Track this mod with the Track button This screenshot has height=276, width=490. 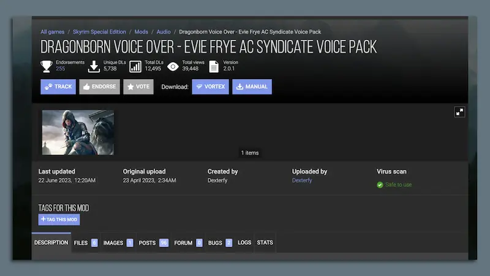pyautogui.click(x=58, y=86)
